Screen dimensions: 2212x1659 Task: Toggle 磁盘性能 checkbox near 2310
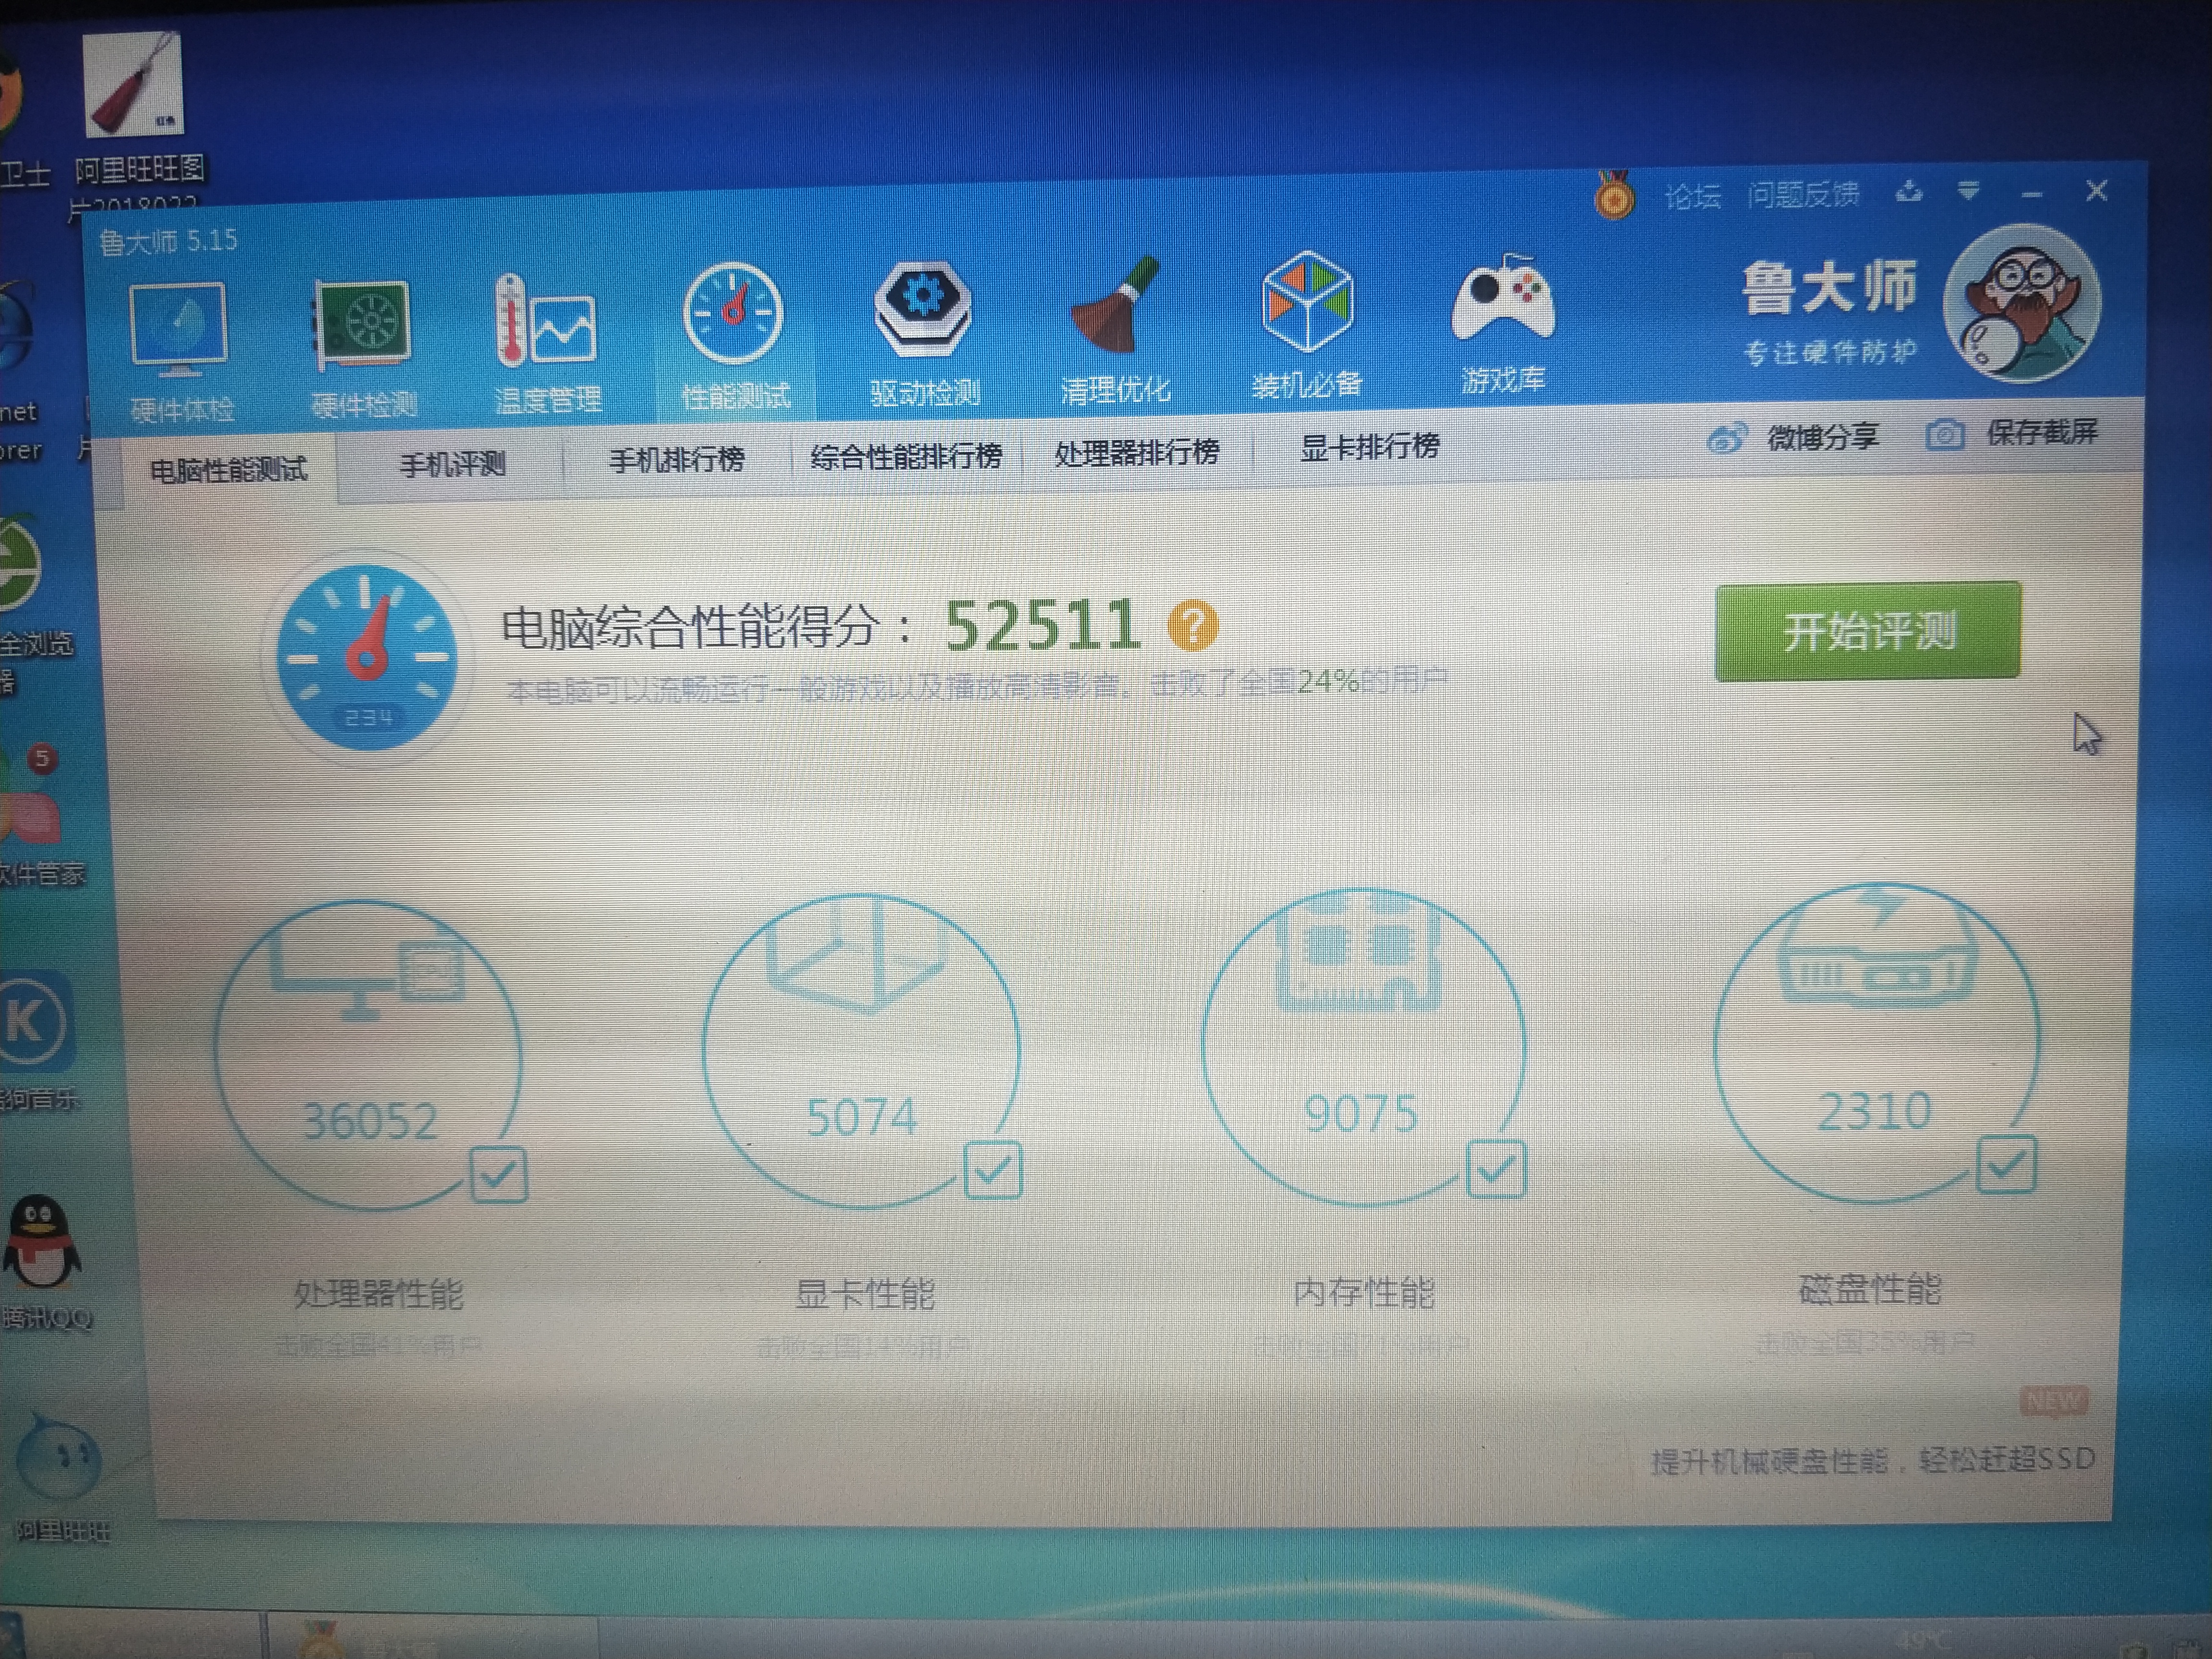click(x=2007, y=1164)
